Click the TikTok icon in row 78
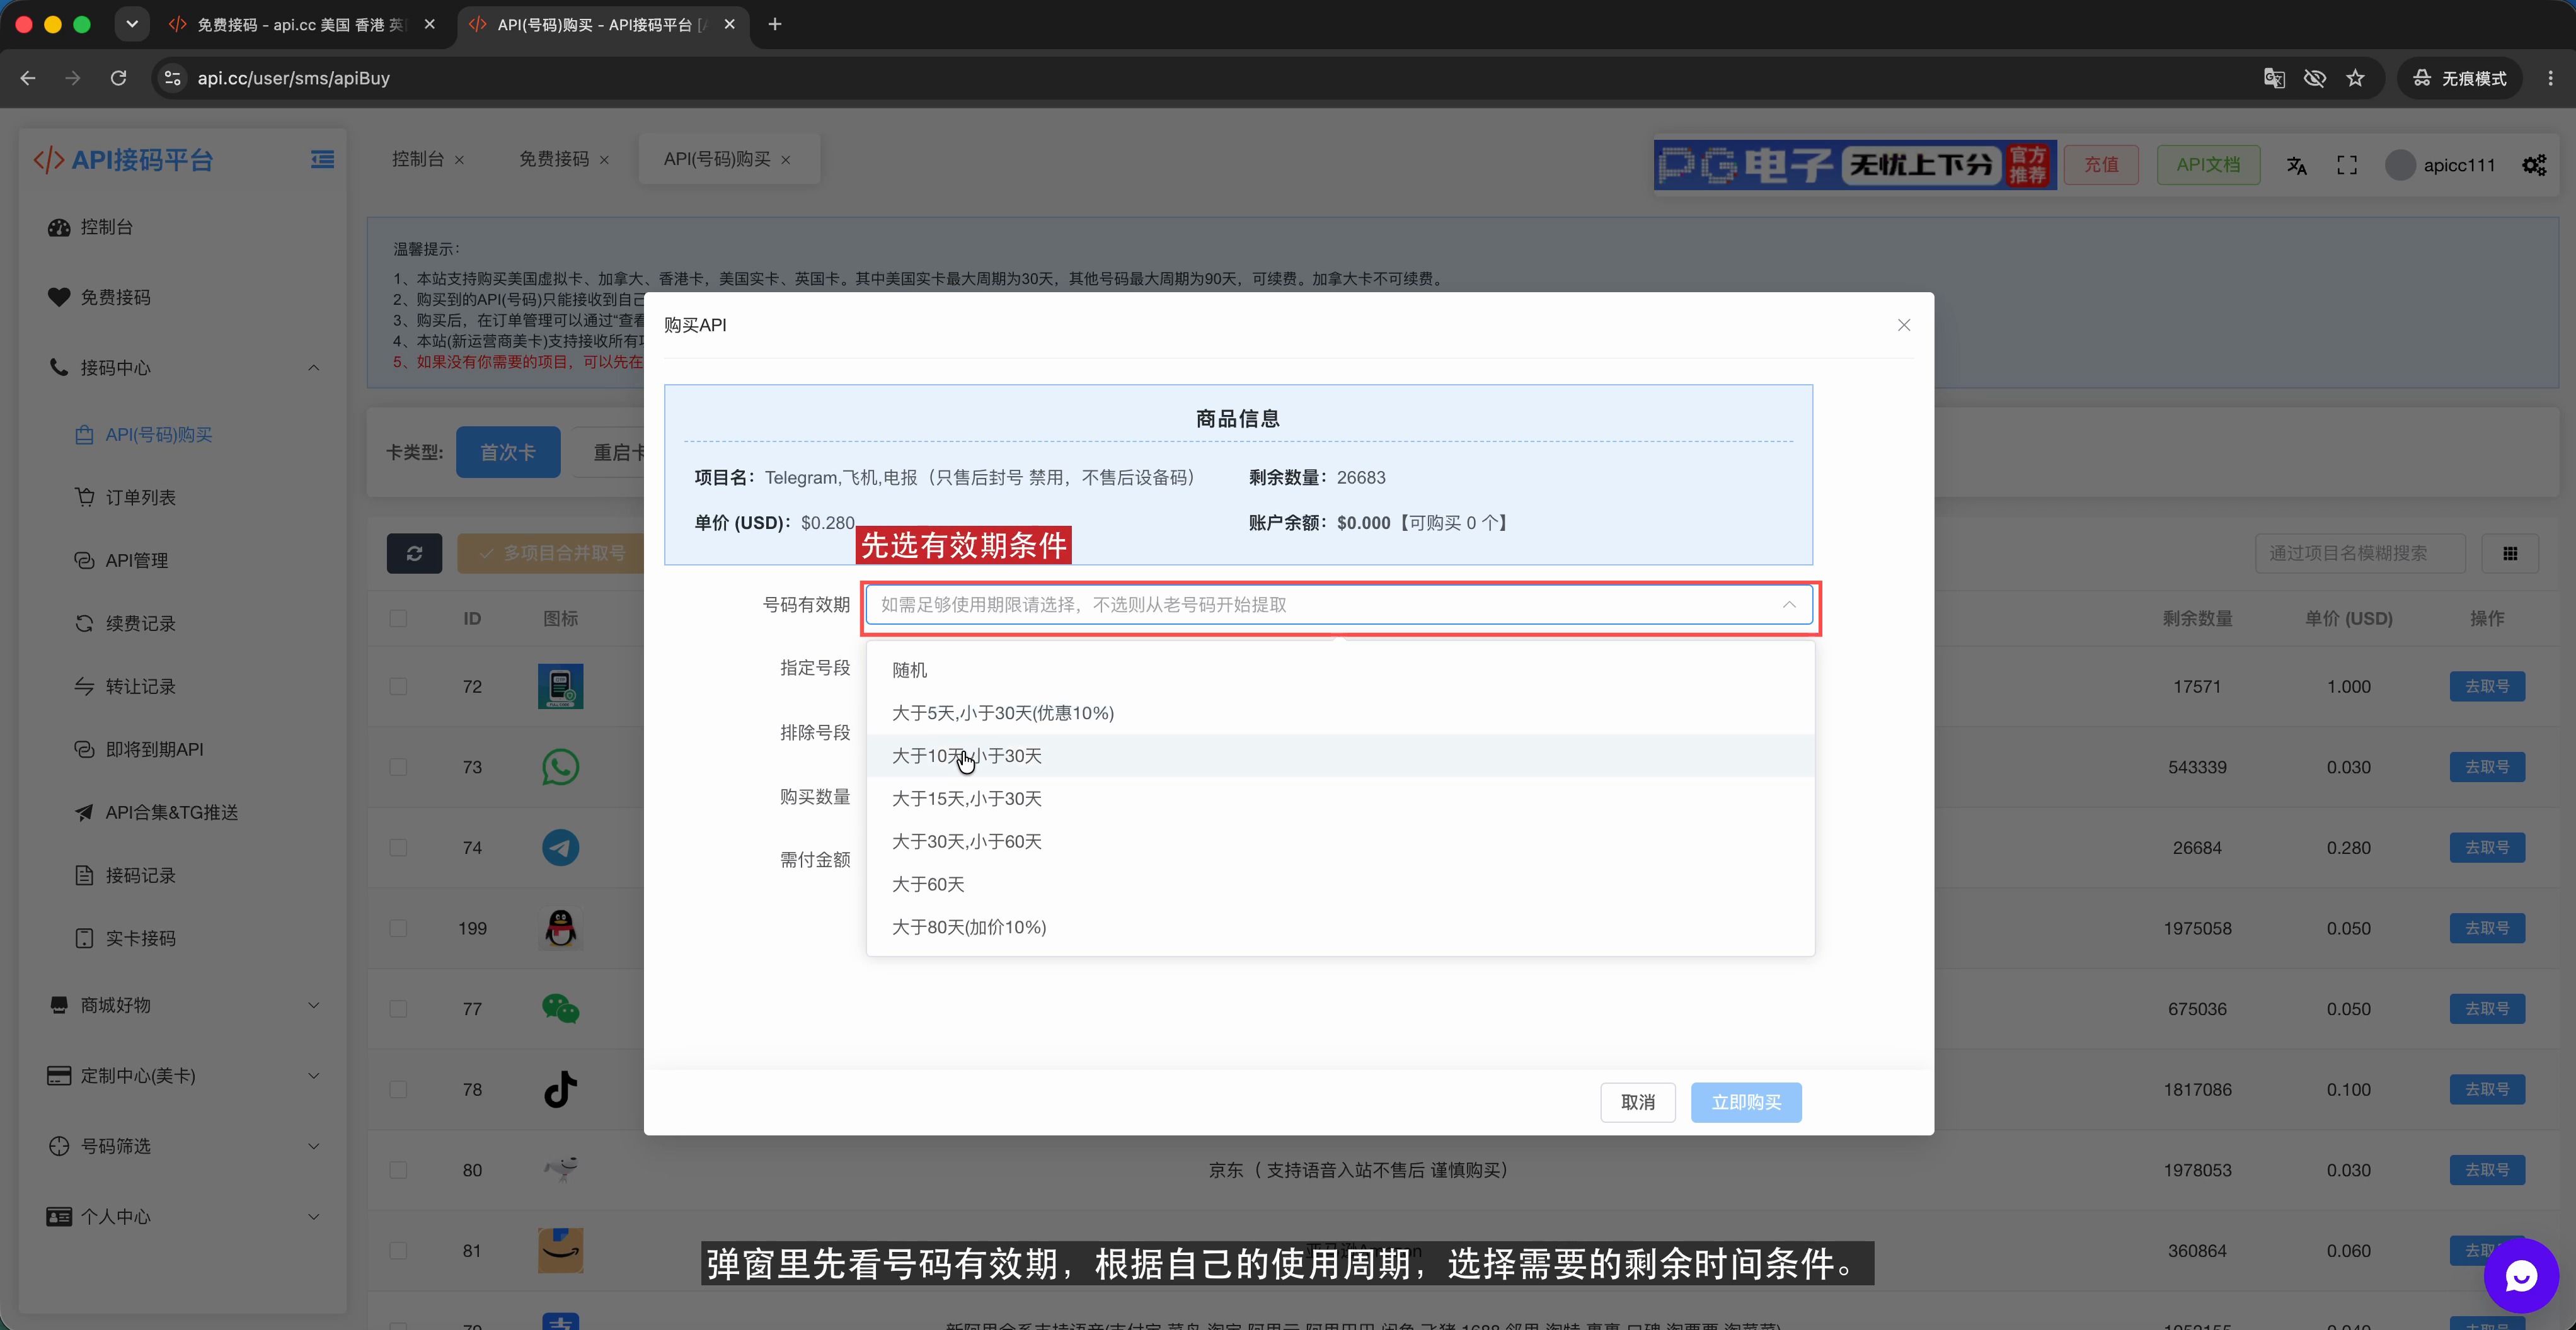This screenshot has height=1330, width=2576. pyautogui.click(x=560, y=1089)
